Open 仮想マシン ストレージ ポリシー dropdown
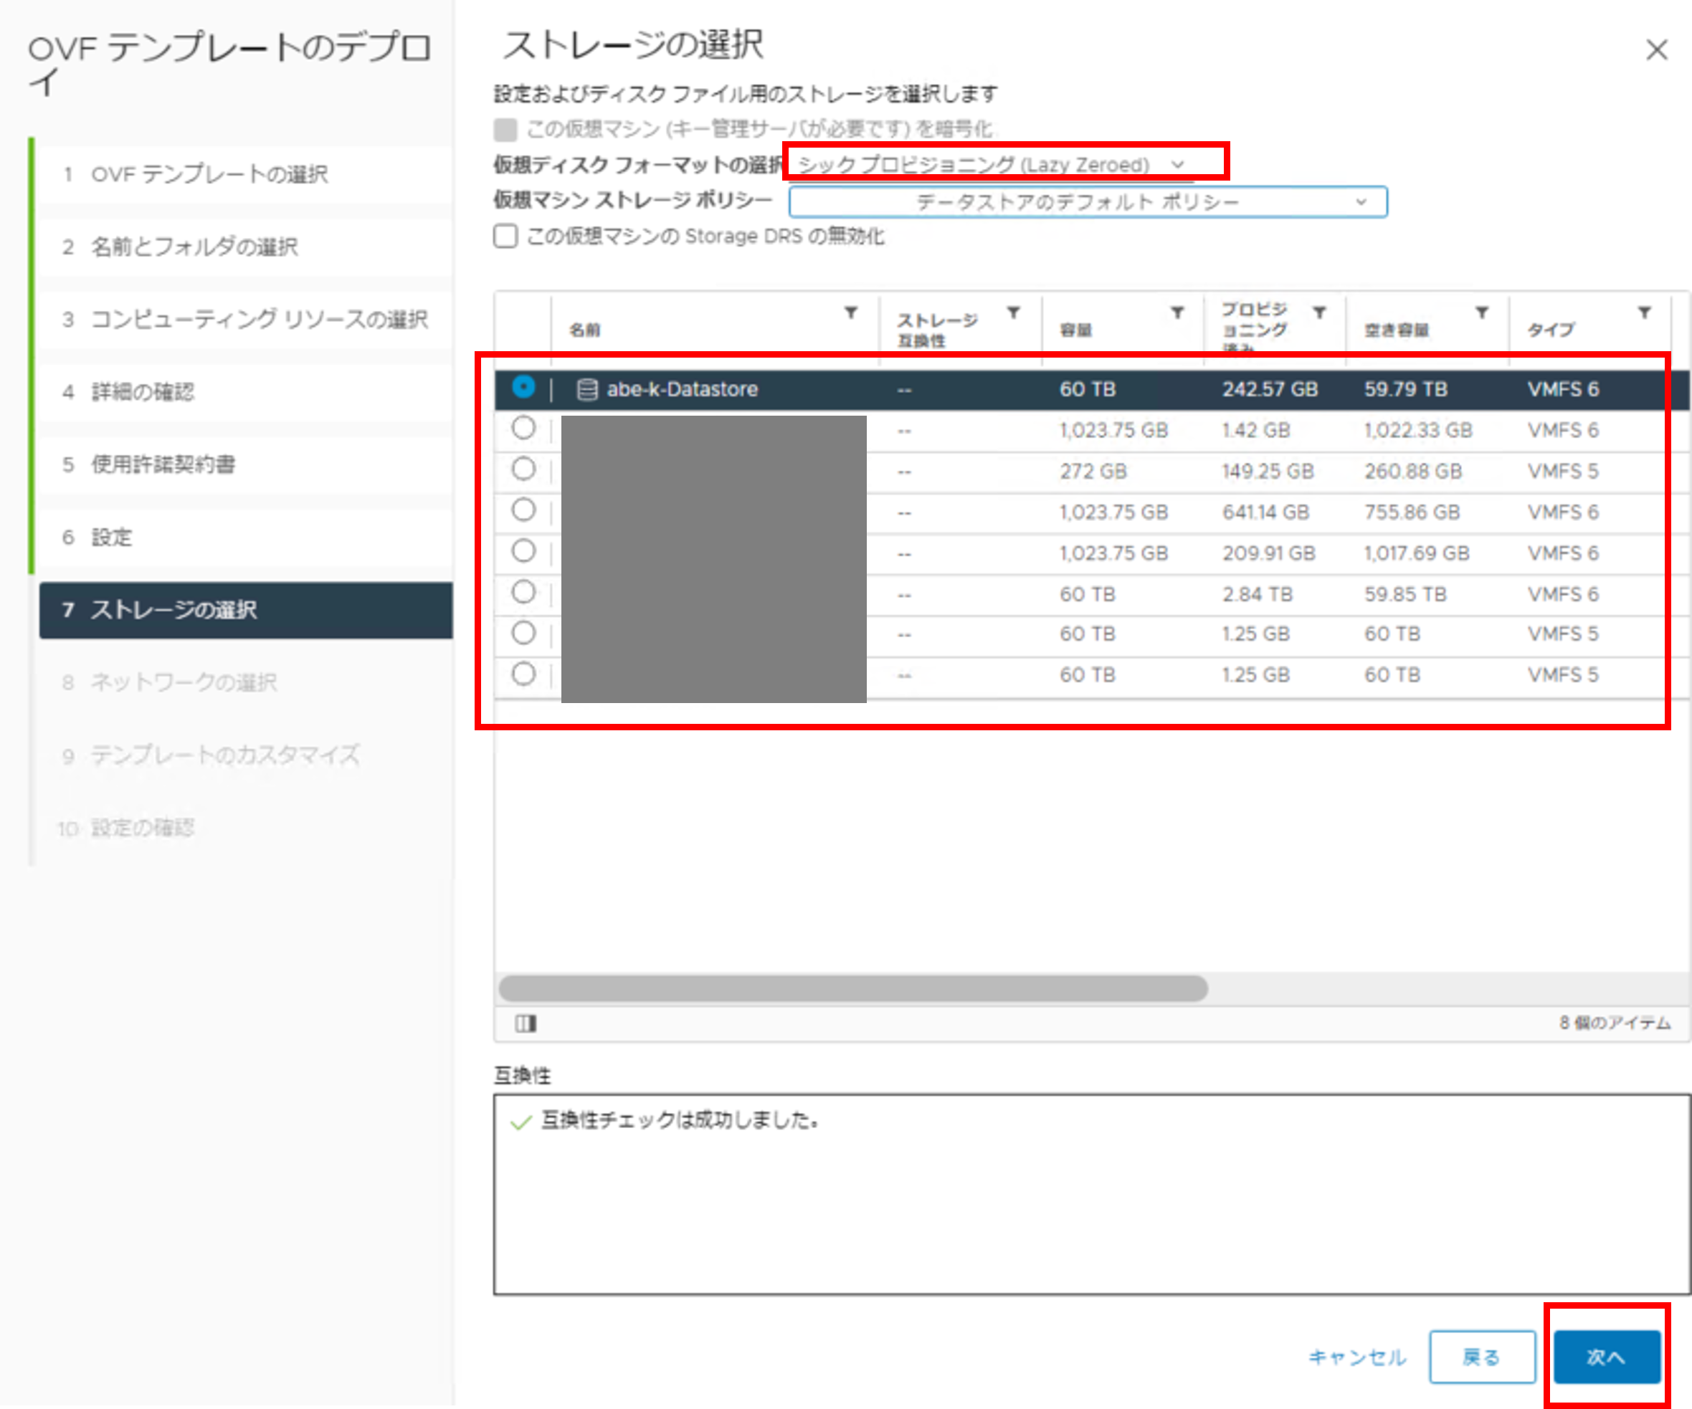 (x=1088, y=202)
